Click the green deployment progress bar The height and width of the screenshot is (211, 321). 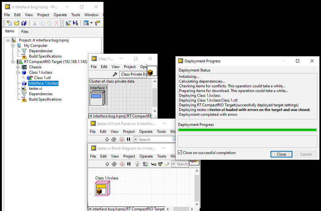coord(247,130)
